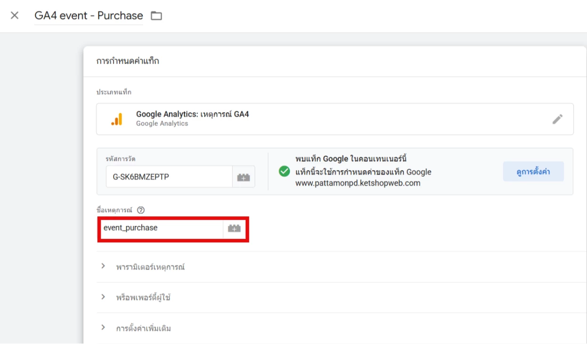Close the tag editor with the X icon
This screenshot has height=344, width=587.
(x=15, y=16)
